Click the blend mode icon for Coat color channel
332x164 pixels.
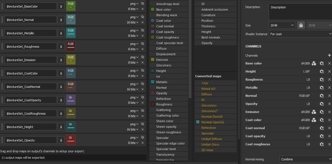coord(314,120)
